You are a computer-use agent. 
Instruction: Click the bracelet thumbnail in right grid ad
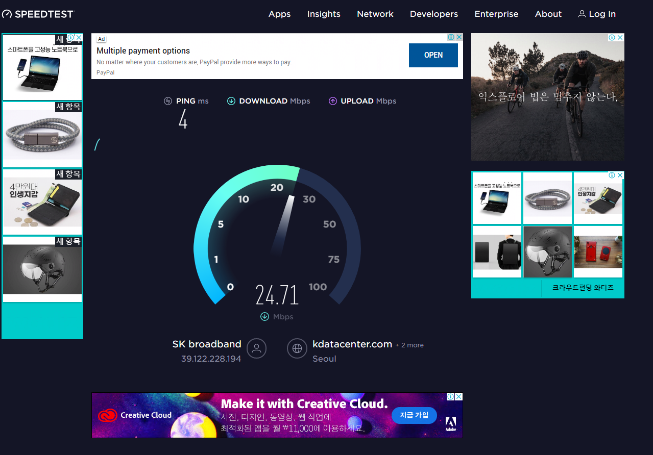coord(547,198)
